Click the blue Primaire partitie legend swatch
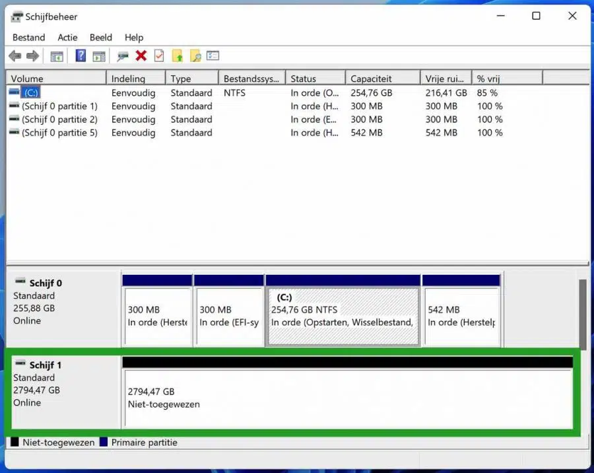Screen dimensions: 594x473 pyautogui.click(x=104, y=442)
